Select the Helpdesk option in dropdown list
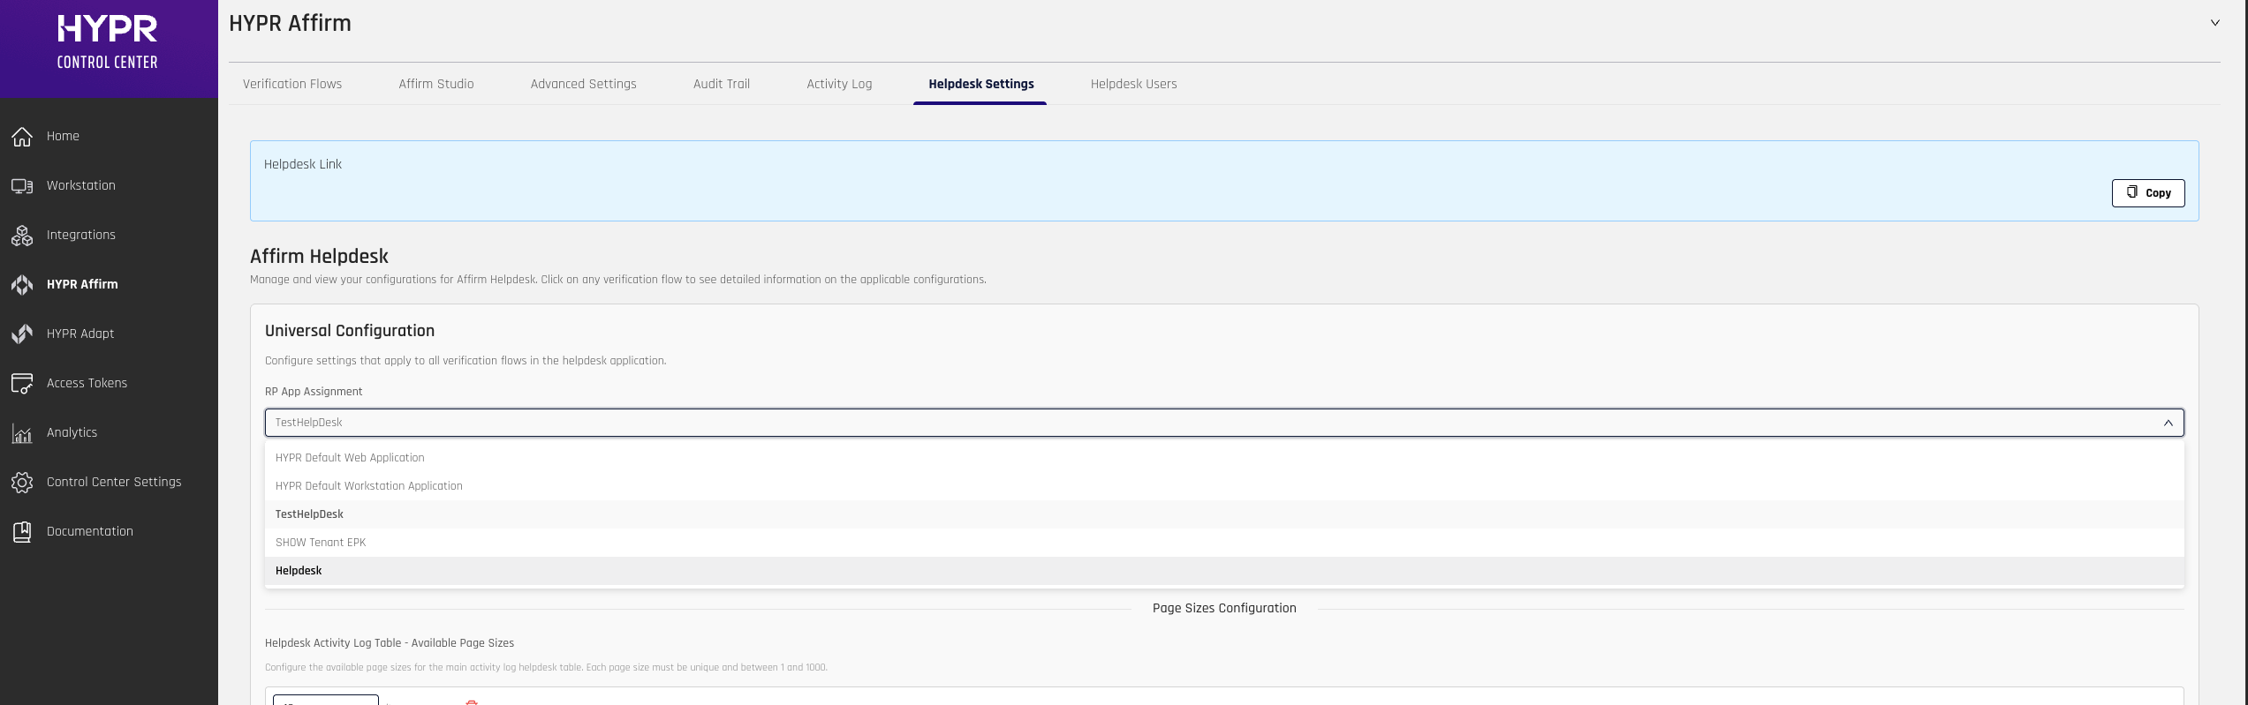Viewport: 2248px width, 705px height. (x=1224, y=570)
